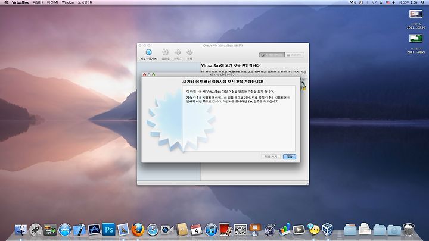The image size is (429, 241).
Task: Open Finder from the Dock
Action: (x=21, y=230)
